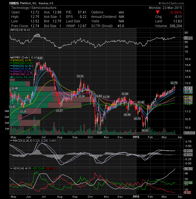Click the 11.20 May low price label
Image resolution: width=196 pixels, height=199 pixels.
(23, 112)
